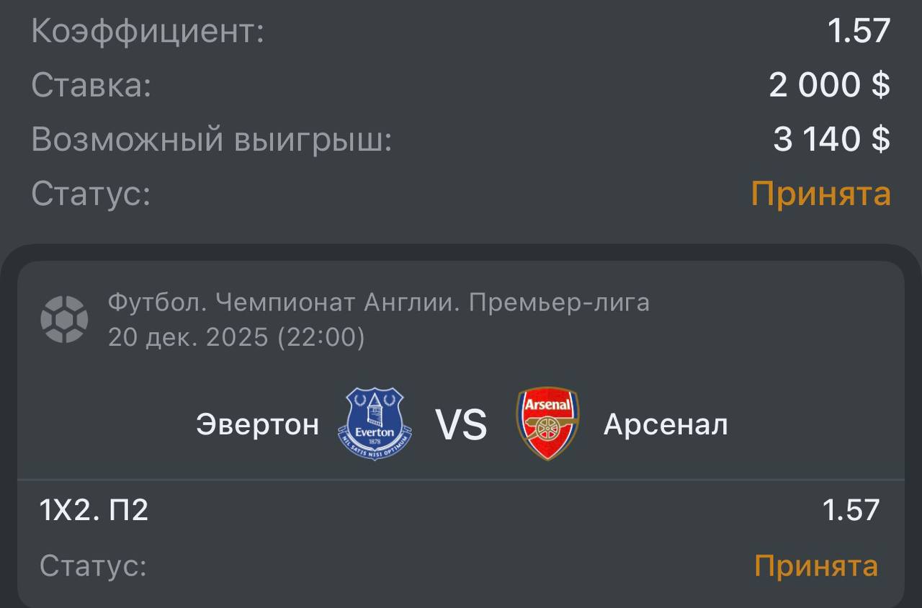This screenshot has height=608, width=922.
Task: Select the Эвертон team name
Action: (x=257, y=425)
